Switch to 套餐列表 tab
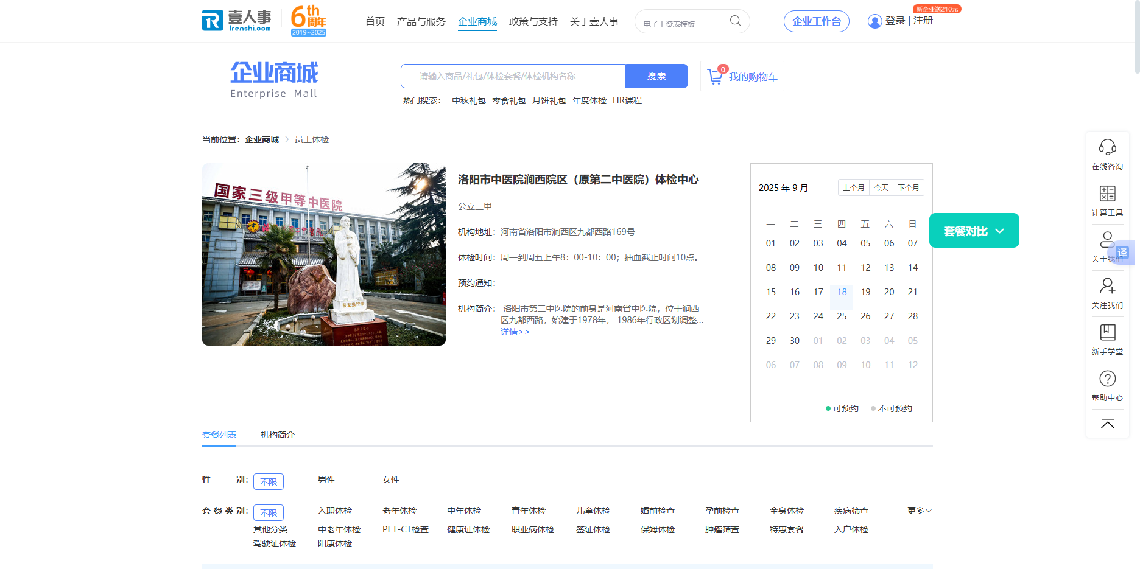Image resolution: width=1140 pixels, height=569 pixels. (x=219, y=435)
